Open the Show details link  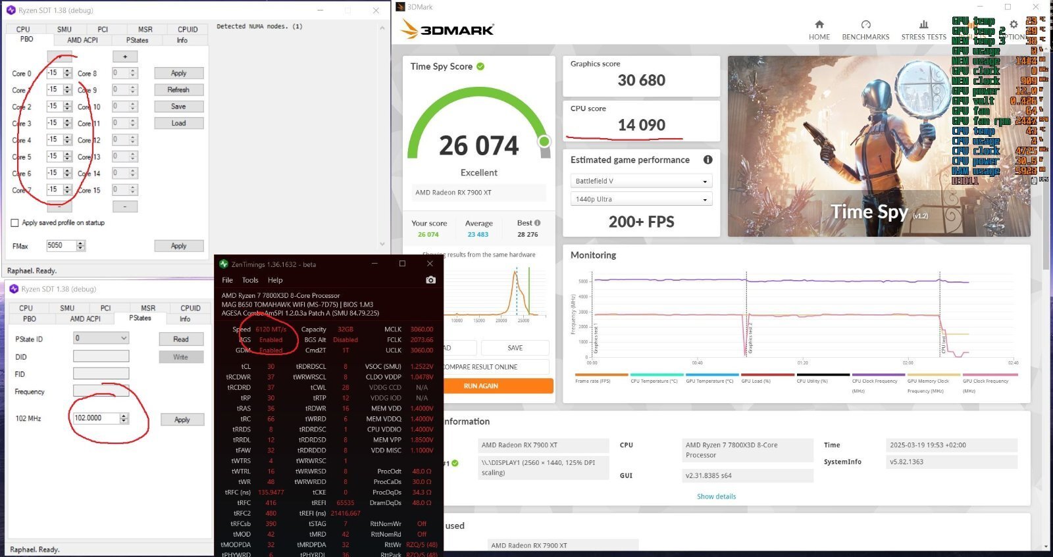tap(716, 496)
